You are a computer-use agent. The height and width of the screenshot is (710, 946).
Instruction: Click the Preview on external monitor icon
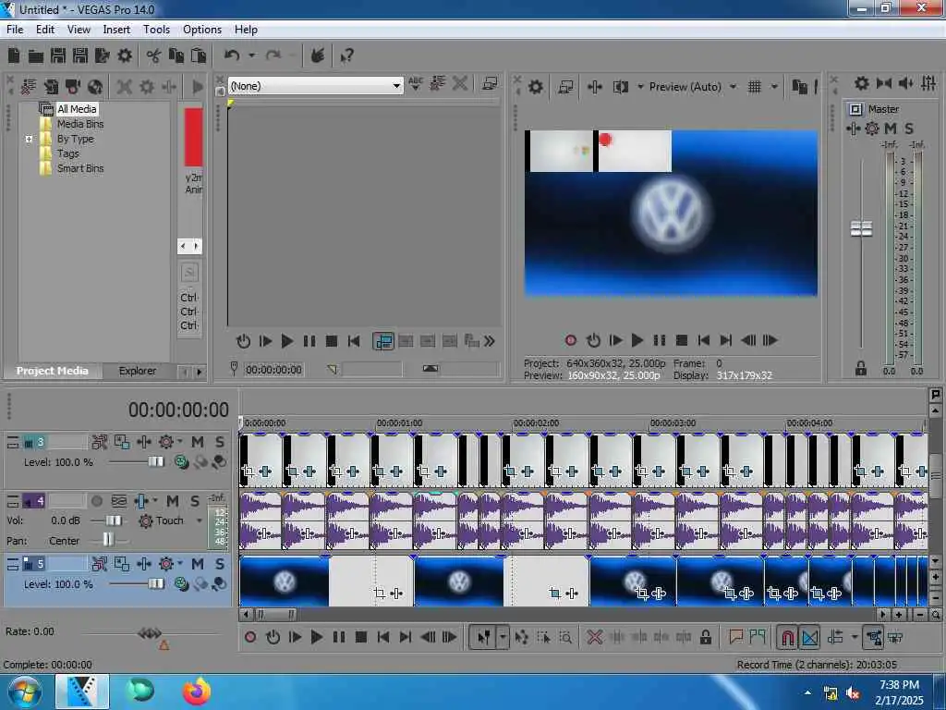pyautogui.click(x=565, y=87)
